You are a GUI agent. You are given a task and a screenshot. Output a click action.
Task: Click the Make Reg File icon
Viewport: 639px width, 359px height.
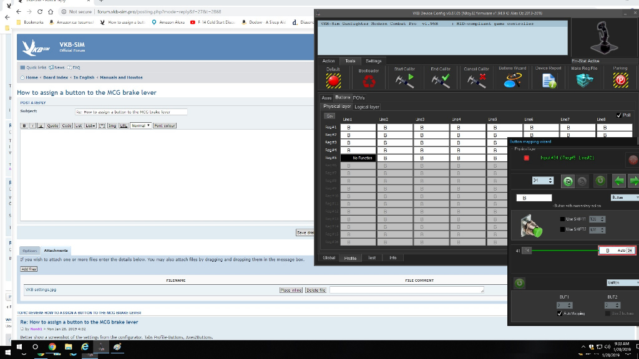click(584, 80)
